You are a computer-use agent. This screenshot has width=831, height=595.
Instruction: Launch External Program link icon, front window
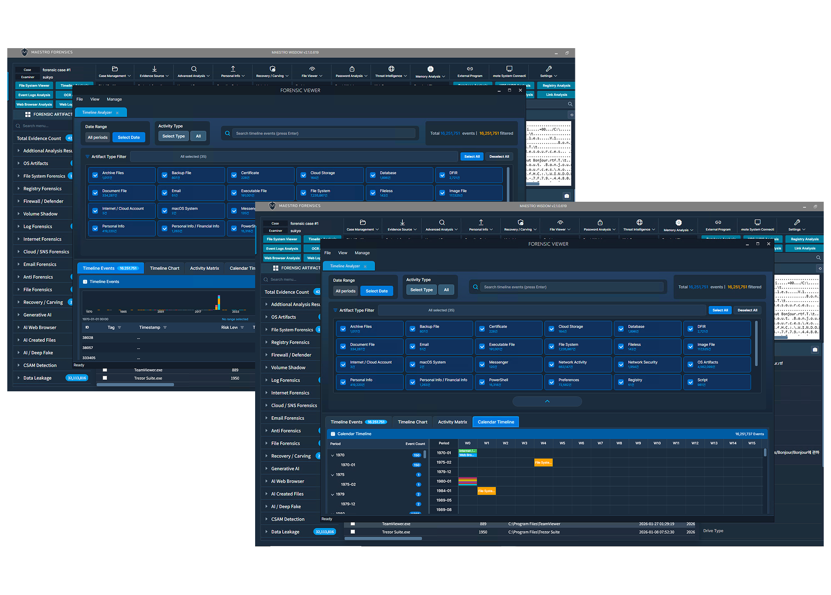pos(718,222)
